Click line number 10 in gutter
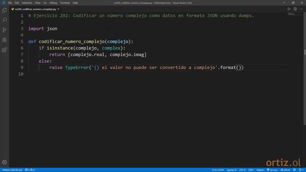This screenshot has width=306, height=172. (x=21, y=74)
